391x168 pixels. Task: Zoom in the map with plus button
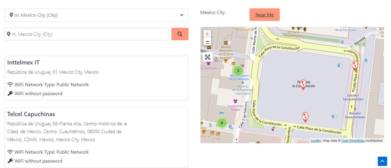pyautogui.click(x=207, y=34)
